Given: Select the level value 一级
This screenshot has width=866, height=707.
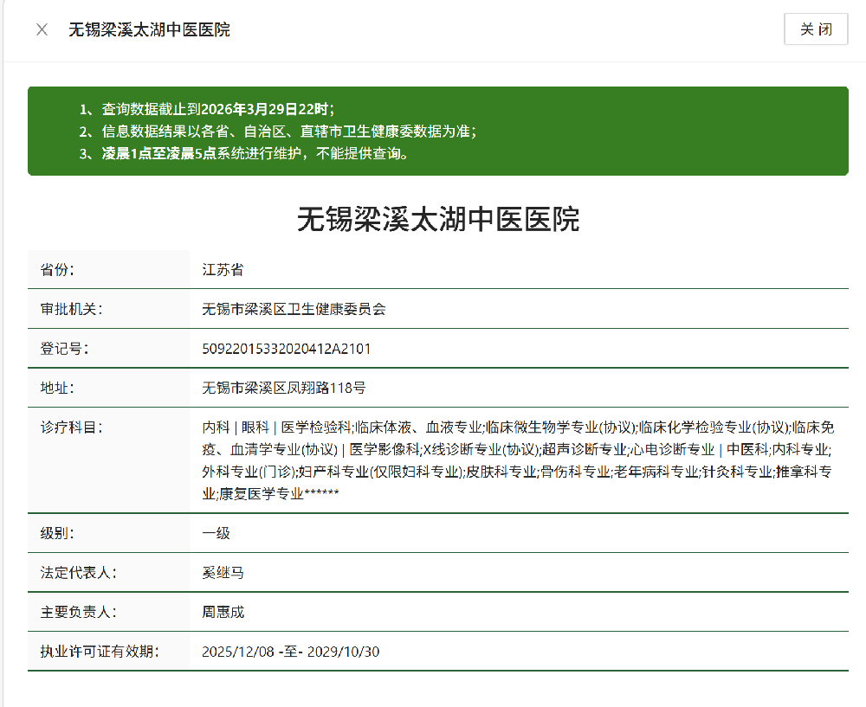Looking at the screenshot, I should (216, 534).
